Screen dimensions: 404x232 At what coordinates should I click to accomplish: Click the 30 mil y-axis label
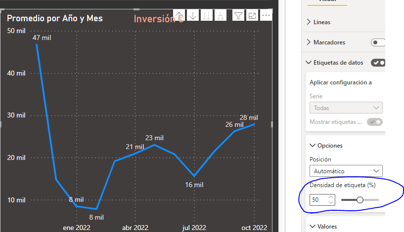16,115
